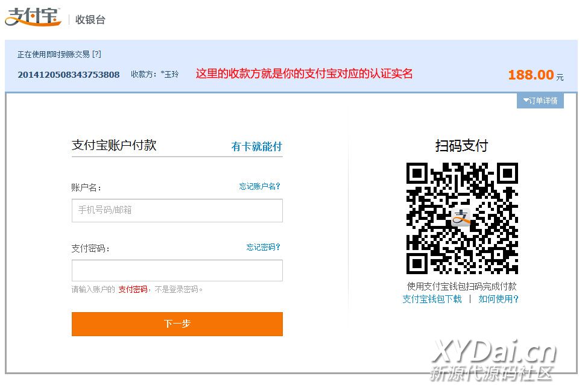Viewport: 585px width, 385px height.
Task: Click the QR code for scan payment
Action: (462, 218)
